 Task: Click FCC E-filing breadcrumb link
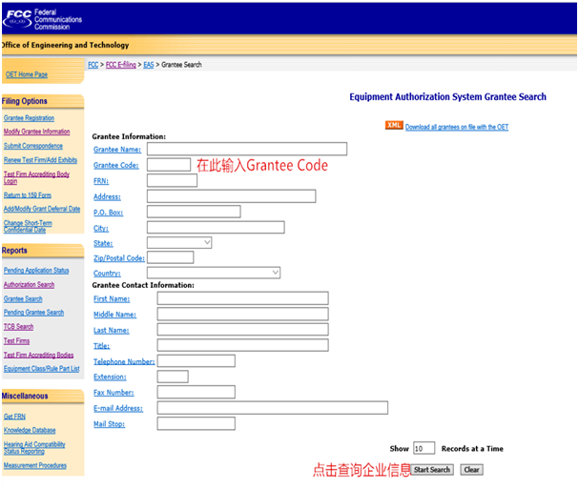[121, 65]
